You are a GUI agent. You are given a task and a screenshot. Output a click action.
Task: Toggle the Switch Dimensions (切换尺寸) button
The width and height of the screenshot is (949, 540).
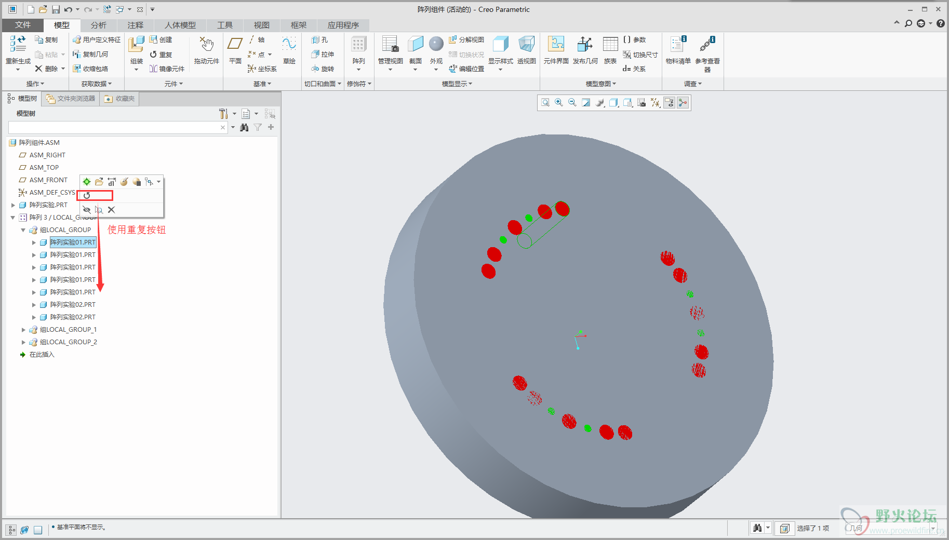click(x=640, y=55)
